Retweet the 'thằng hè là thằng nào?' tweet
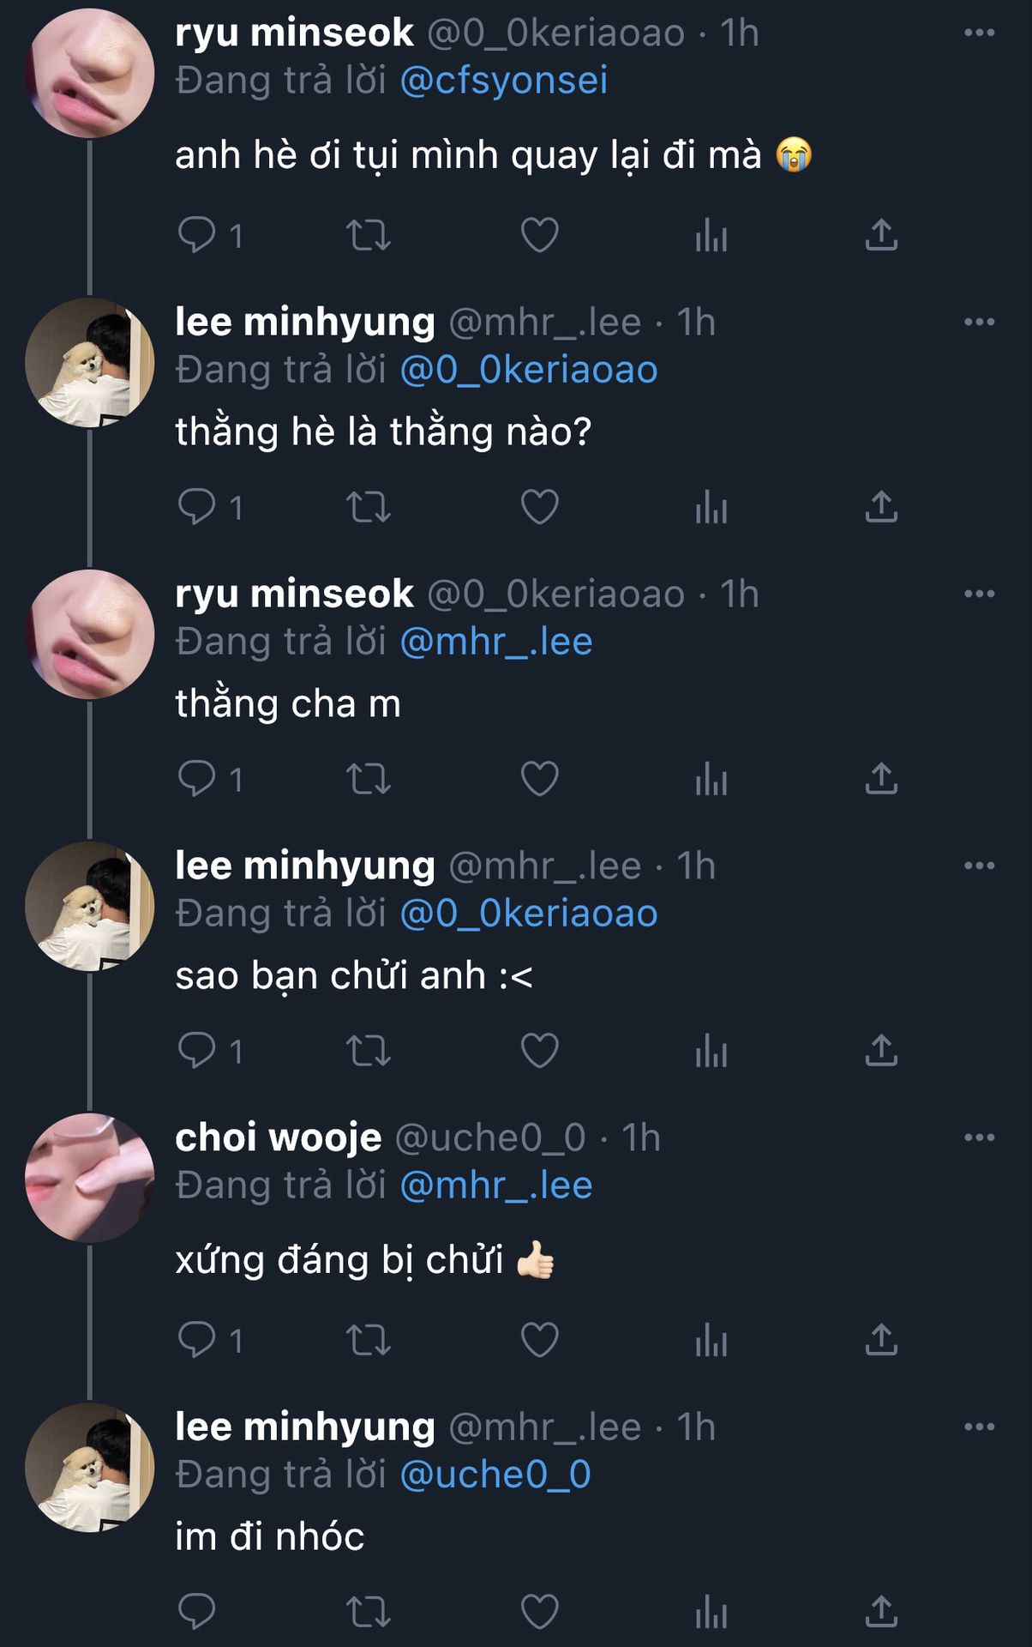Viewport: 1032px width, 1647px height. tap(369, 507)
